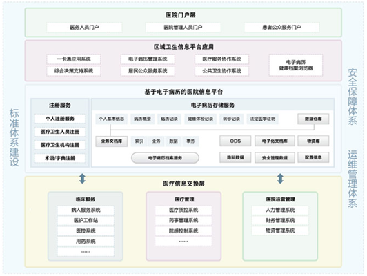Click 医疗质控系统 under 医疗管理
This screenshot has width=367, height=276.
tap(183, 210)
